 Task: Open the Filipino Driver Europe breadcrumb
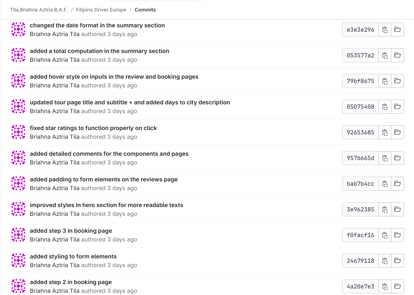(101, 10)
